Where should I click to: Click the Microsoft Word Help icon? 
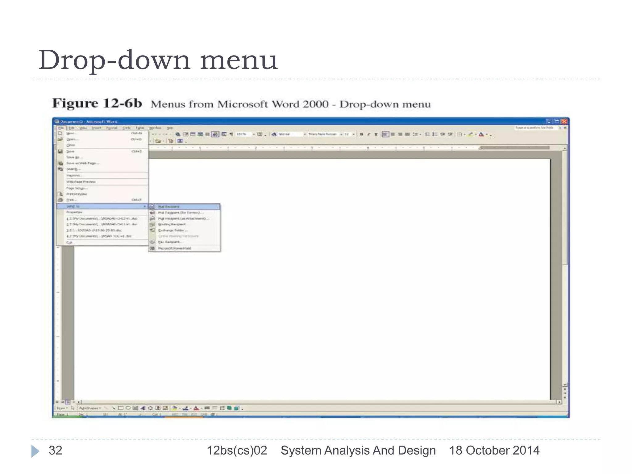pyautogui.click(x=260, y=134)
